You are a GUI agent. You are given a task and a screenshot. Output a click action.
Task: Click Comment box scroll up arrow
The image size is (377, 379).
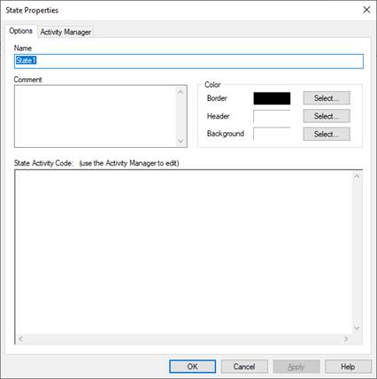click(181, 92)
